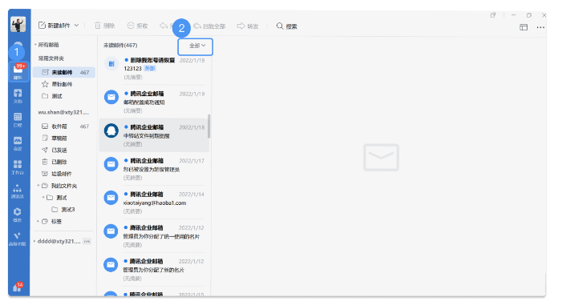Expand the 标签 tags node
The width and height of the screenshot is (566, 305).
pos(38,222)
